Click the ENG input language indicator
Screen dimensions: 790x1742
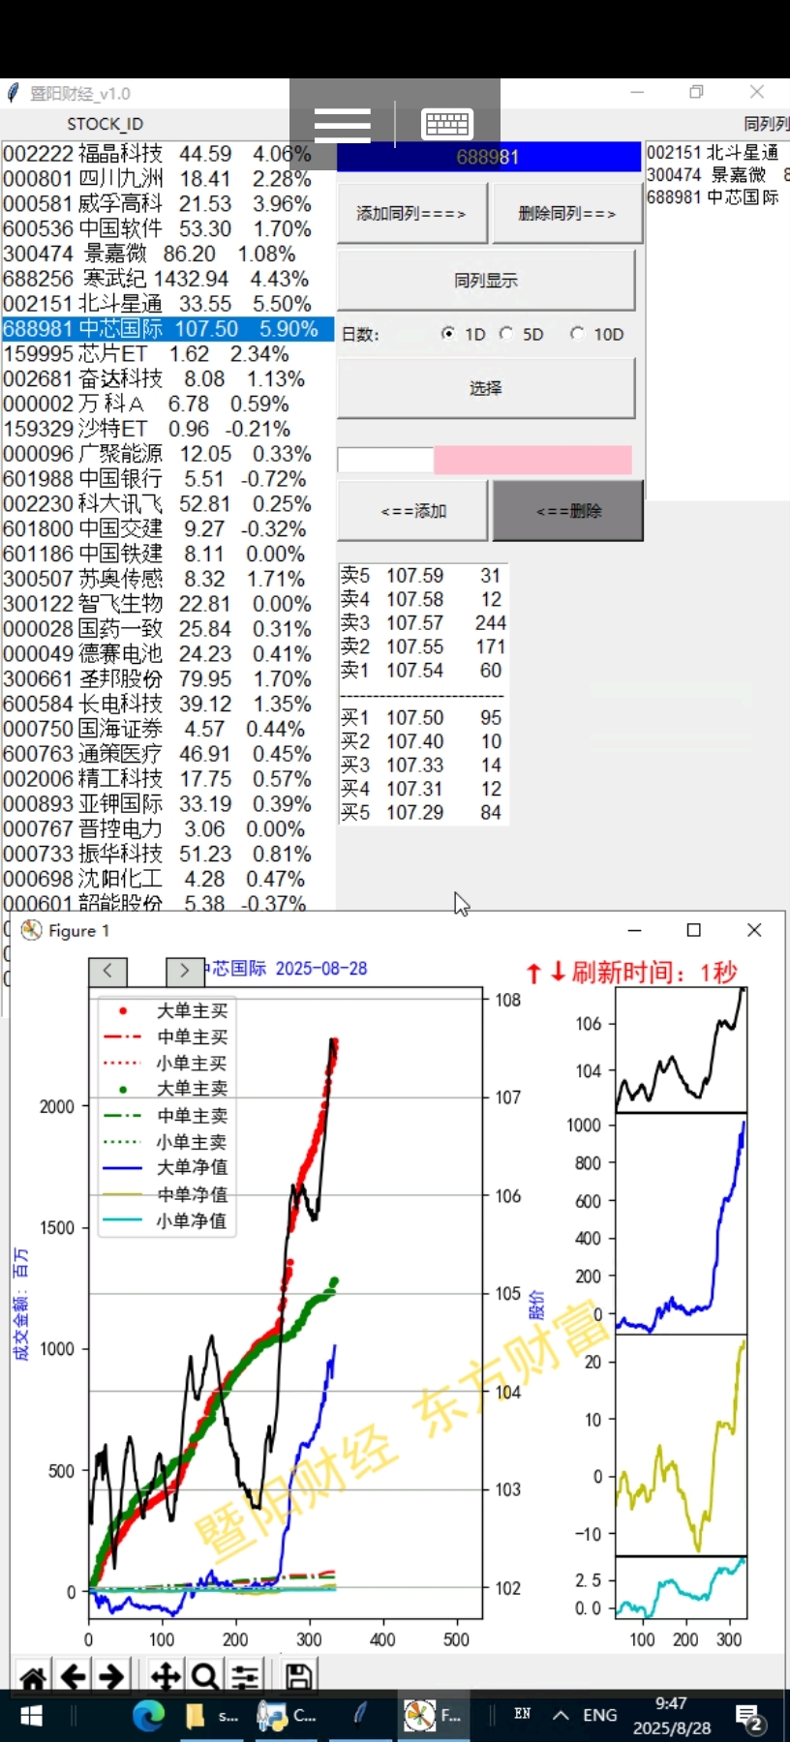[x=600, y=1716]
